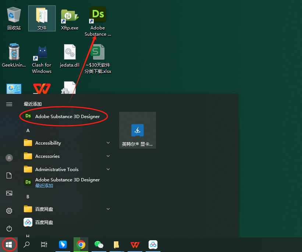
Task: Click the Windows Start button
Action: 9,245
